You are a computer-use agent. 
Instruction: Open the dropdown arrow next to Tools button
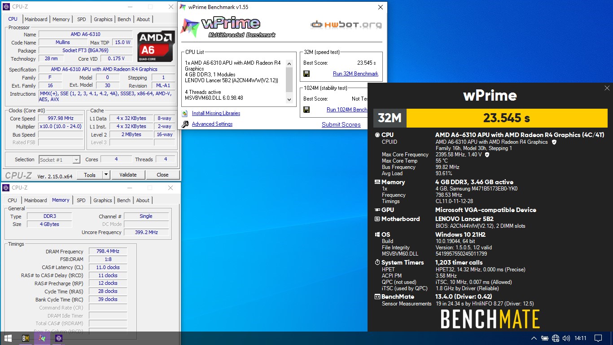106,175
